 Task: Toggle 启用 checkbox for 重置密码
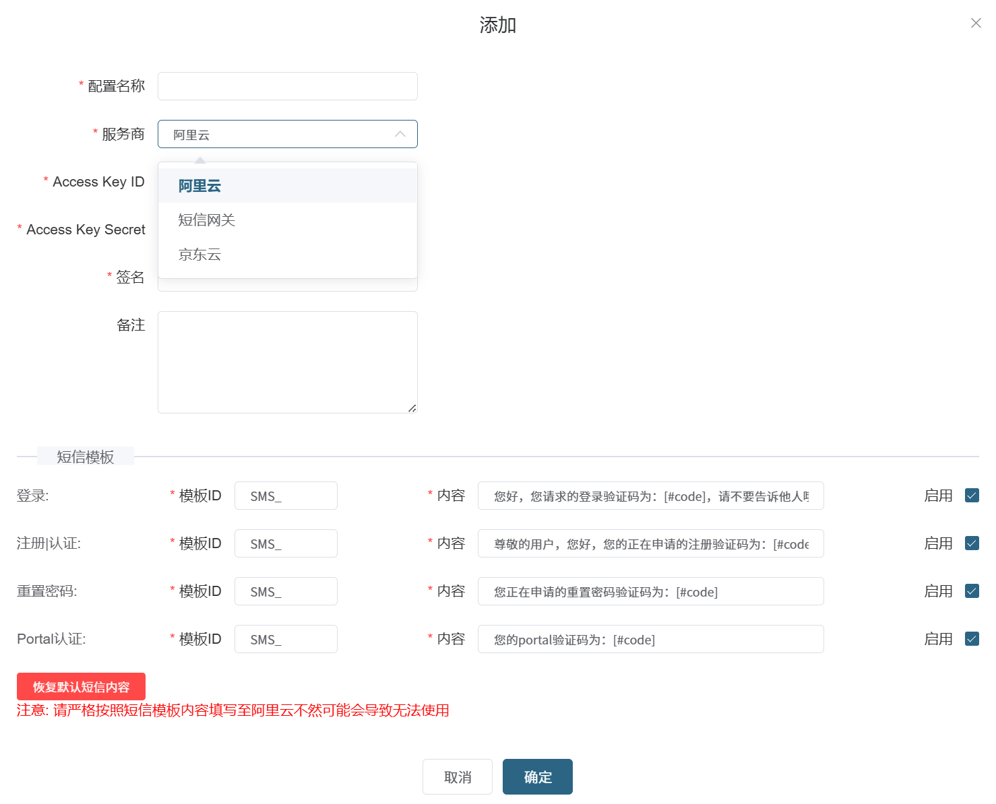[x=971, y=591]
